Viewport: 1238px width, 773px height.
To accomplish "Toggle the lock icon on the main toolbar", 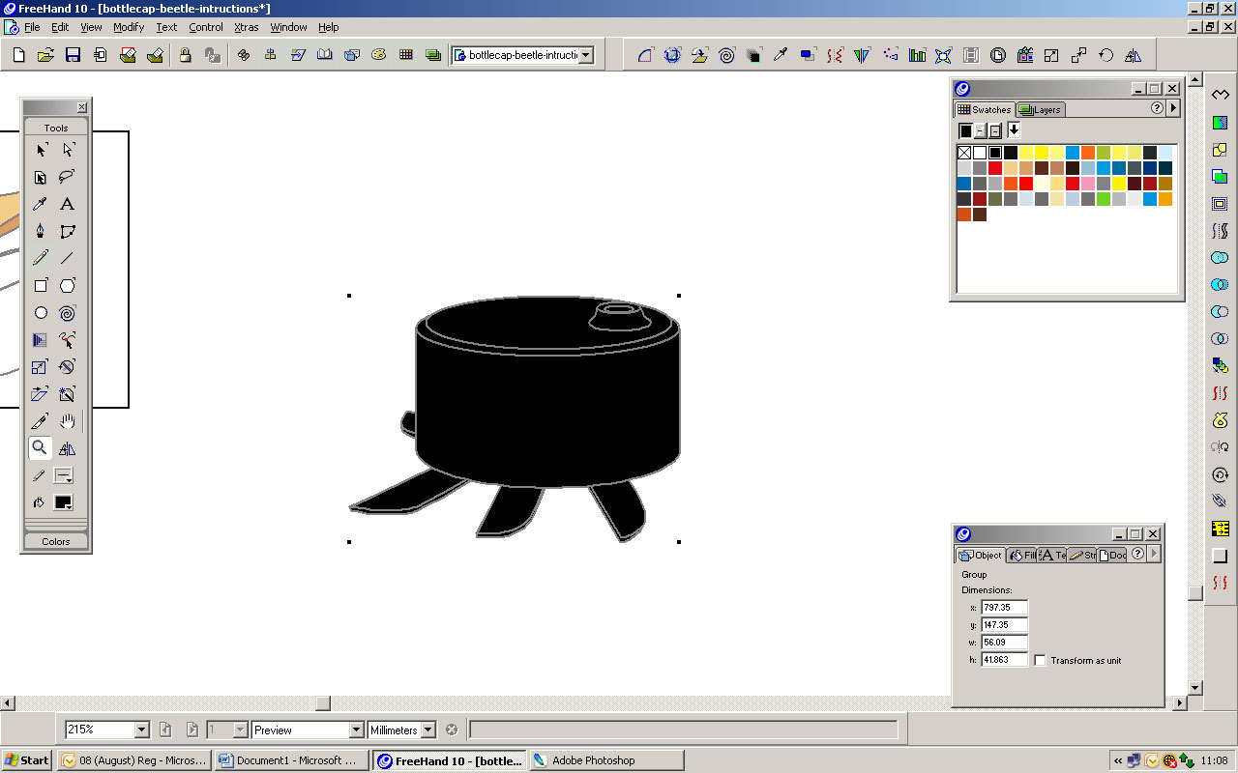I will click(186, 55).
